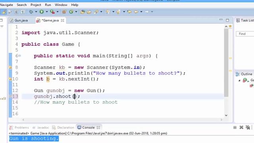Click the Last Edit Location arrow icon

[x=129, y=12]
